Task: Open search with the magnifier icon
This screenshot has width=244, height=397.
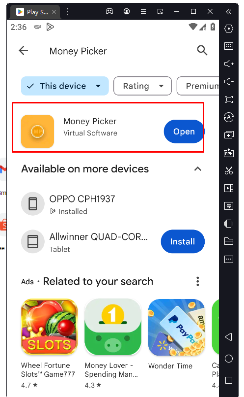Action: click(x=202, y=50)
